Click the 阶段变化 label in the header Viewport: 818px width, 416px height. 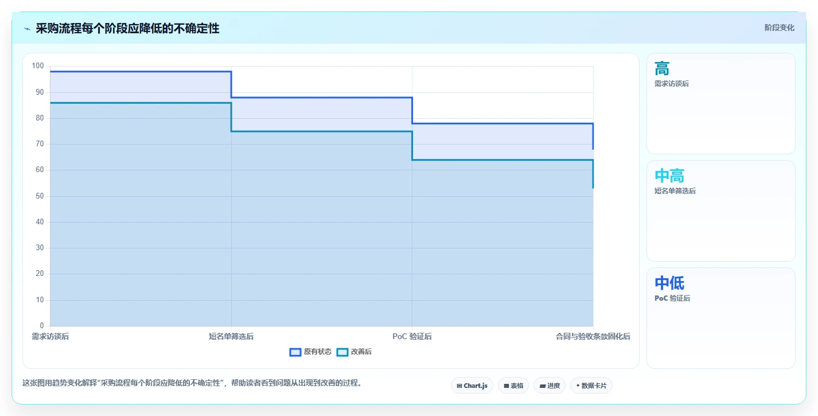[x=780, y=28]
